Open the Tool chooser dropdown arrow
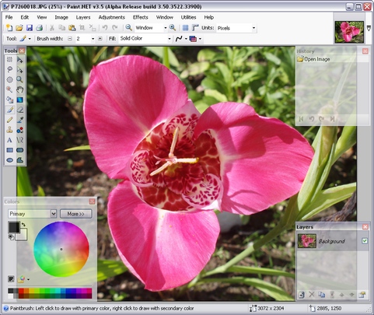Screen dimensions: 374x315 (x=30, y=39)
